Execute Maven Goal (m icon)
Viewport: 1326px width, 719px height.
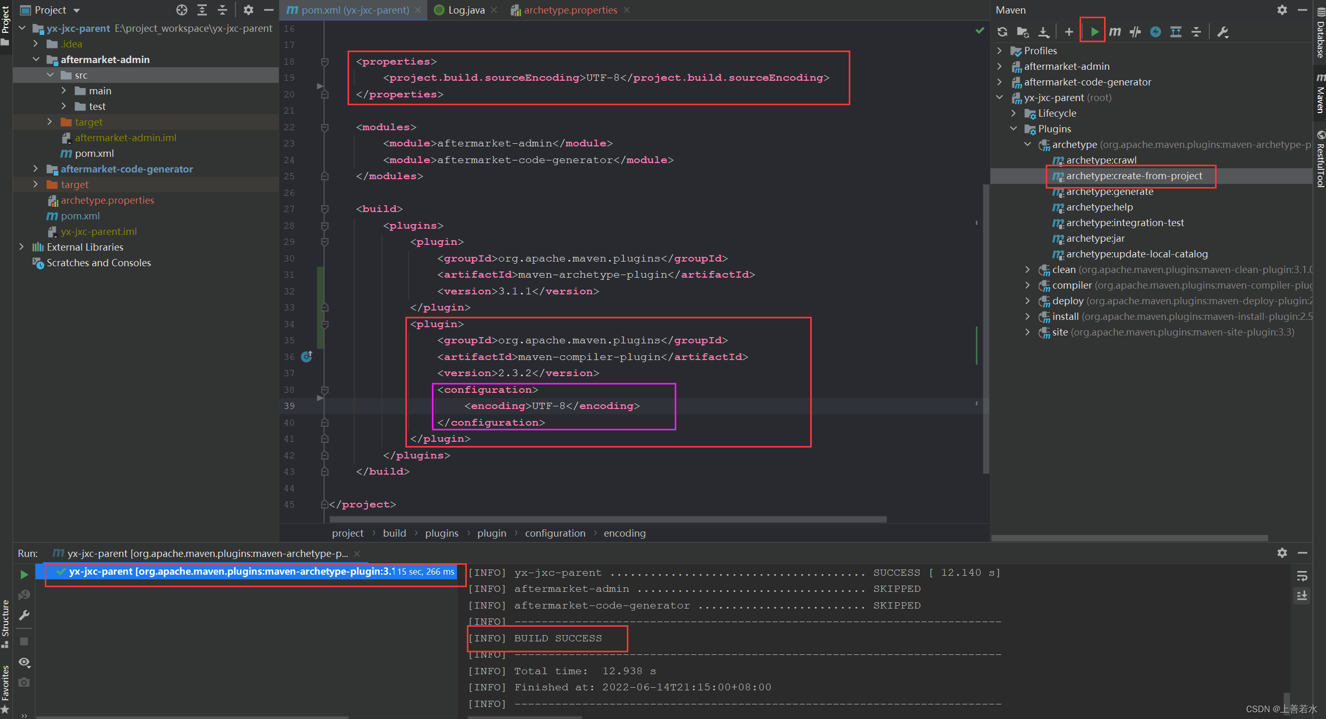click(x=1114, y=32)
